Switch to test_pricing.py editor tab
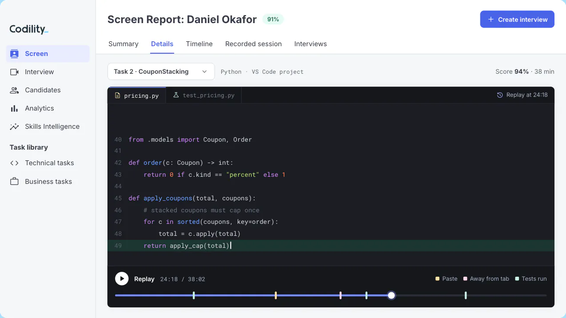The height and width of the screenshot is (318, 566). [203, 95]
